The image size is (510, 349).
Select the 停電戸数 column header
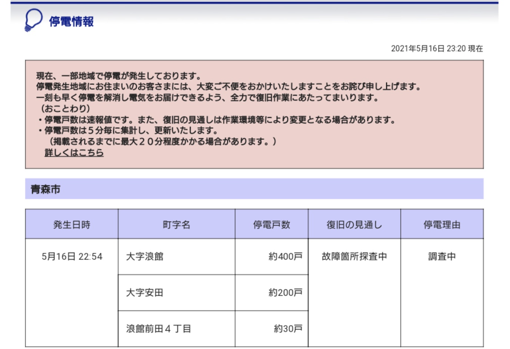(271, 223)
